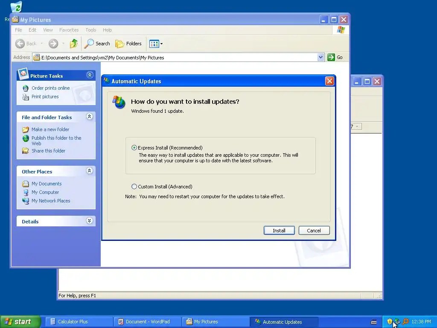Click Share this folder link
Image resolution: width=437 pixels, height=328 pixels.
[48, 151]
